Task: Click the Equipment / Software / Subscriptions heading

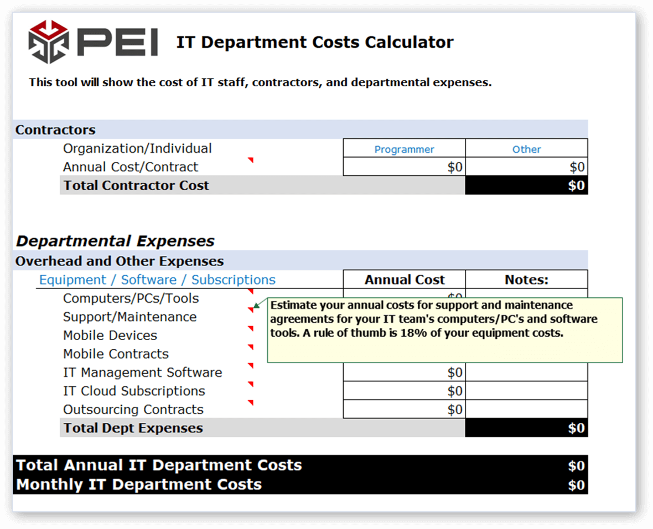Action: pyautogui.click(x=157, y=280)
